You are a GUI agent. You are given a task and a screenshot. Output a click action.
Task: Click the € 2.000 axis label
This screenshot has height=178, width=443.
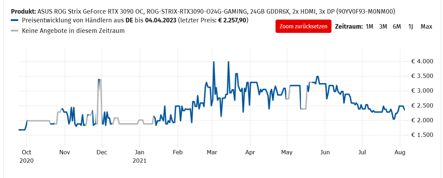[x=423, y=120]
